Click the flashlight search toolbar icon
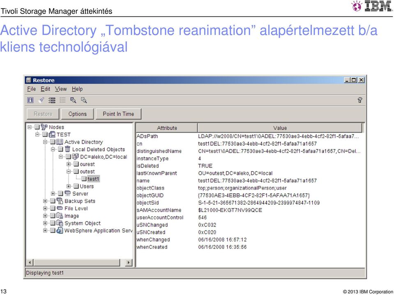 point(41,101)
